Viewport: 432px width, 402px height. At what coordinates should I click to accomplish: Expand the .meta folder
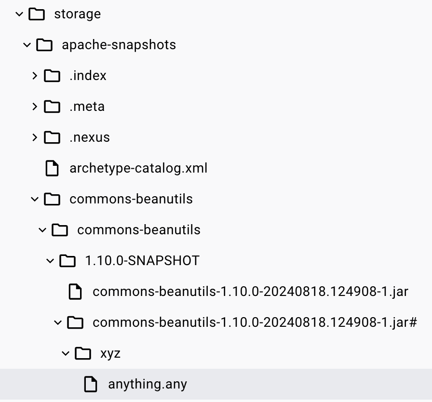coord(35,106)
